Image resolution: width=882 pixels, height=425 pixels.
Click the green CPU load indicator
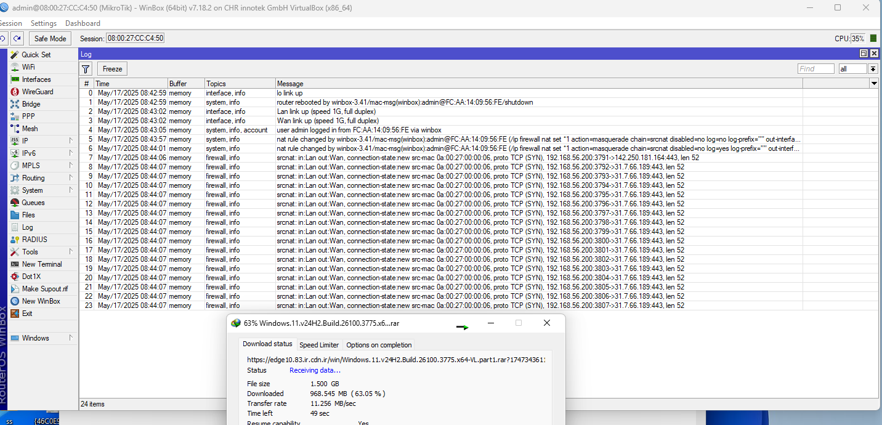(x=873, y=38)
